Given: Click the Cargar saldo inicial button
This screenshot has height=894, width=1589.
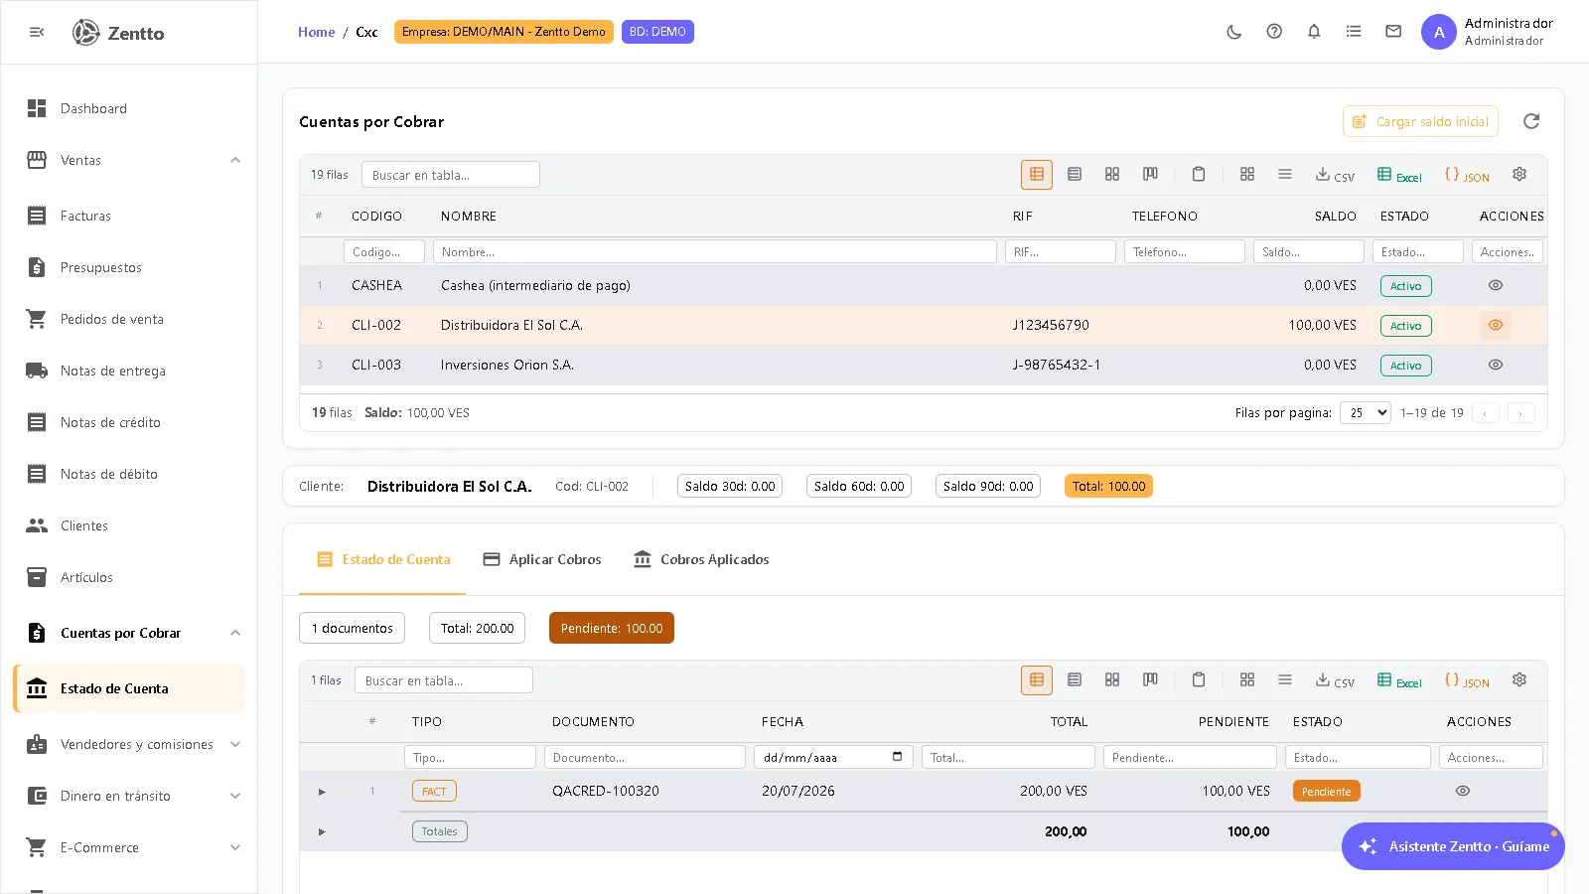Looking at the screenshot, I should pyautogui.click(x=1420, y=121).
